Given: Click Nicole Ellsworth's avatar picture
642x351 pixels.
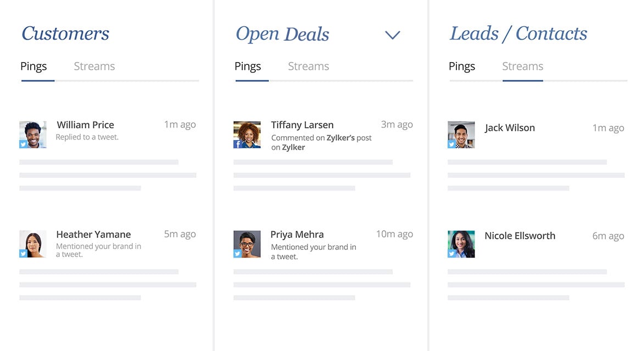Looking at the screenshot, I should 461,244.
